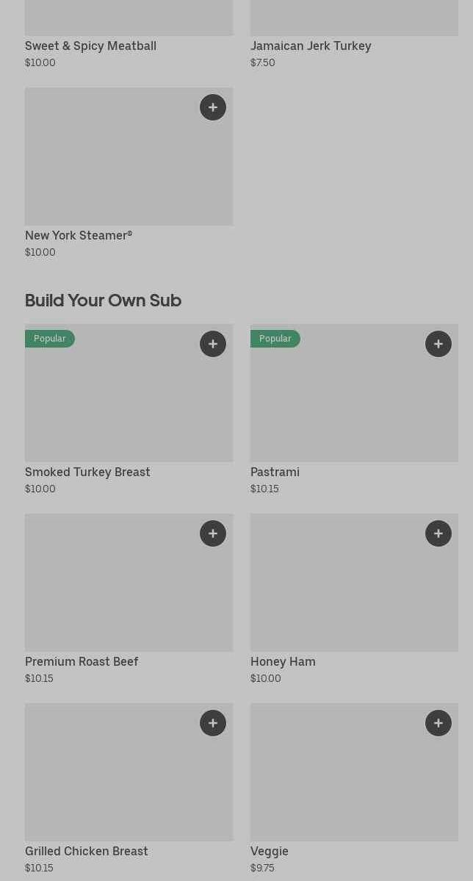Open Sweet & Spicy Meatball item
The height and width of the screenshot is (881, 473).
(x=90, y=46)
